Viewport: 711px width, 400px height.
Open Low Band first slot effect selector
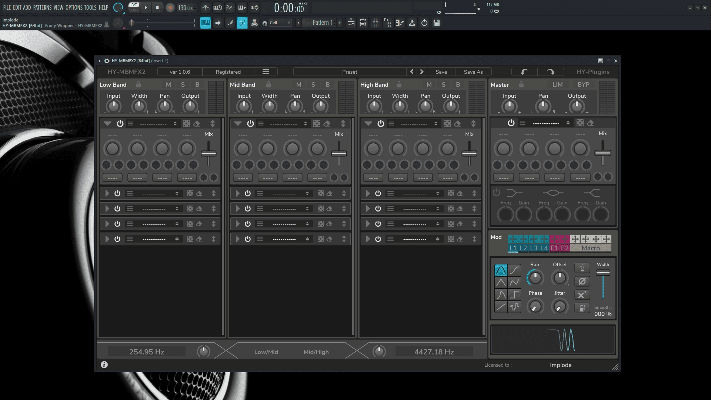pos(157,124)
